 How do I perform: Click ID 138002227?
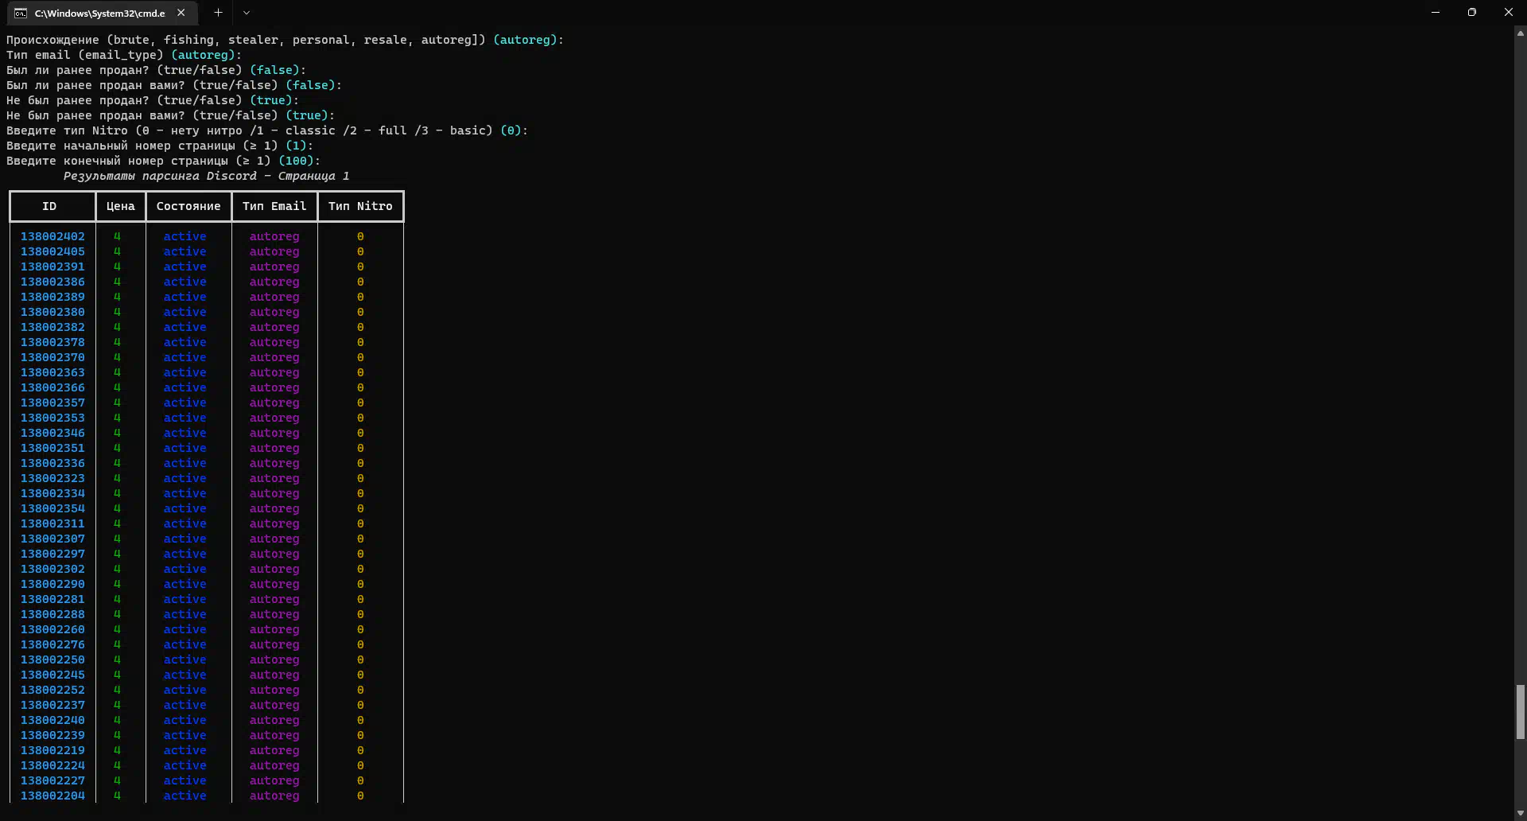pyautogui.click(x=52, y=780)
